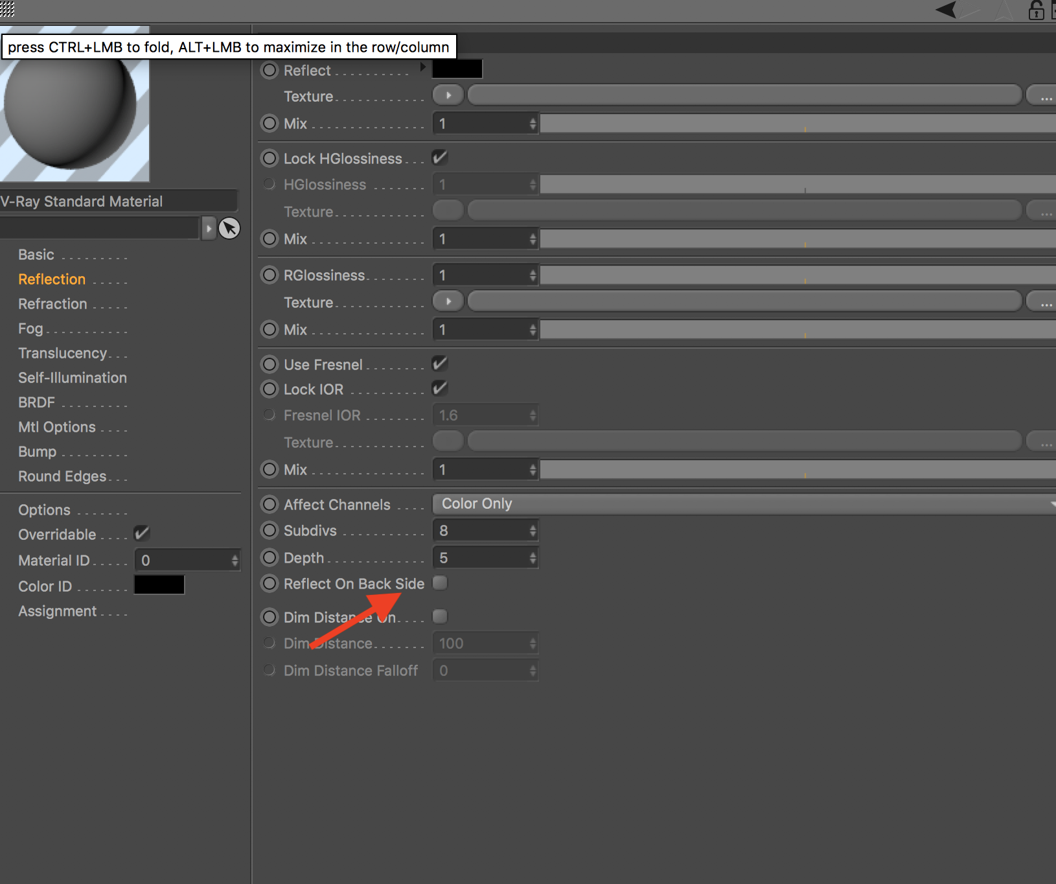Screen dimensions: 1056x884
Task: Click the picker cursor icon beside the layer field
Action: click(x=229, y=228)
